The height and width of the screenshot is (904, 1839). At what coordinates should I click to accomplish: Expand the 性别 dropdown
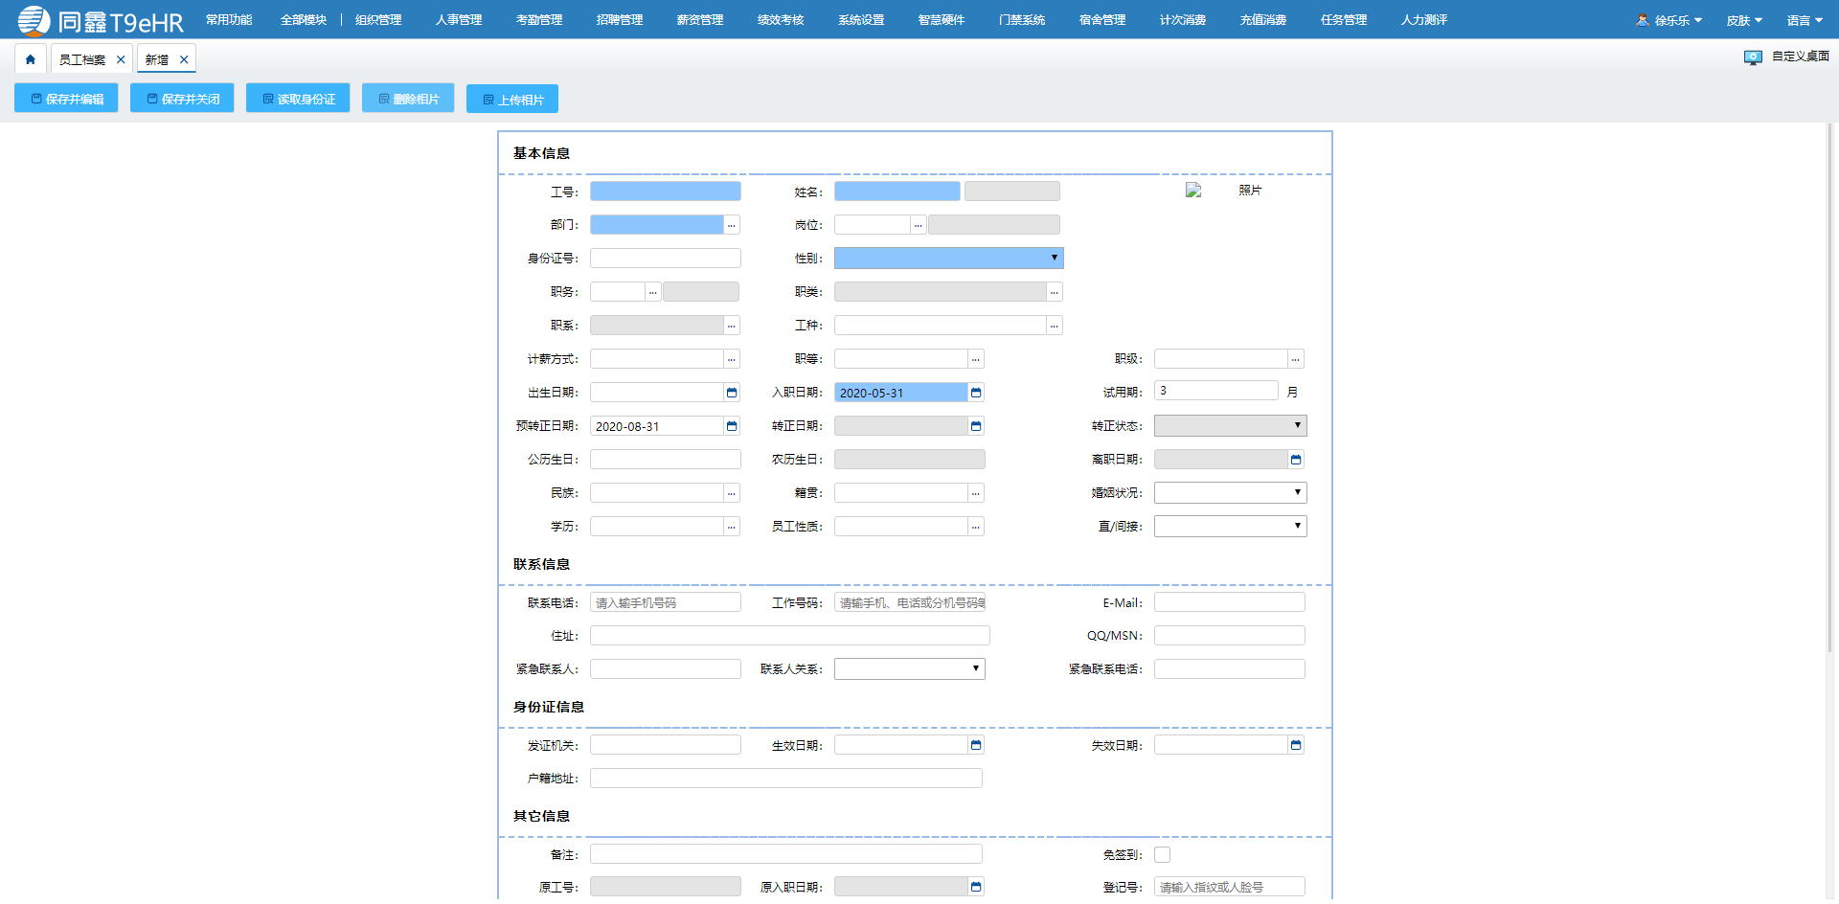[948, 259]
